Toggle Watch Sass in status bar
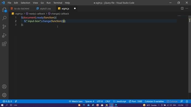The image size is (191, 107). 76,101
